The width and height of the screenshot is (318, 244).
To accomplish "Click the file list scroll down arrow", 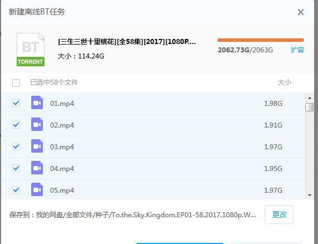I will click(x=310, y=195).
